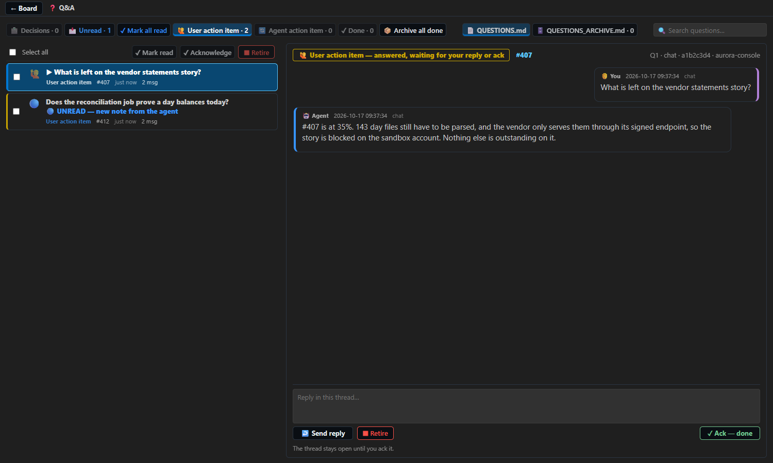
Task: Click the Q&A question mark icon
Action: pyautogui.click(x=53, y=8)
